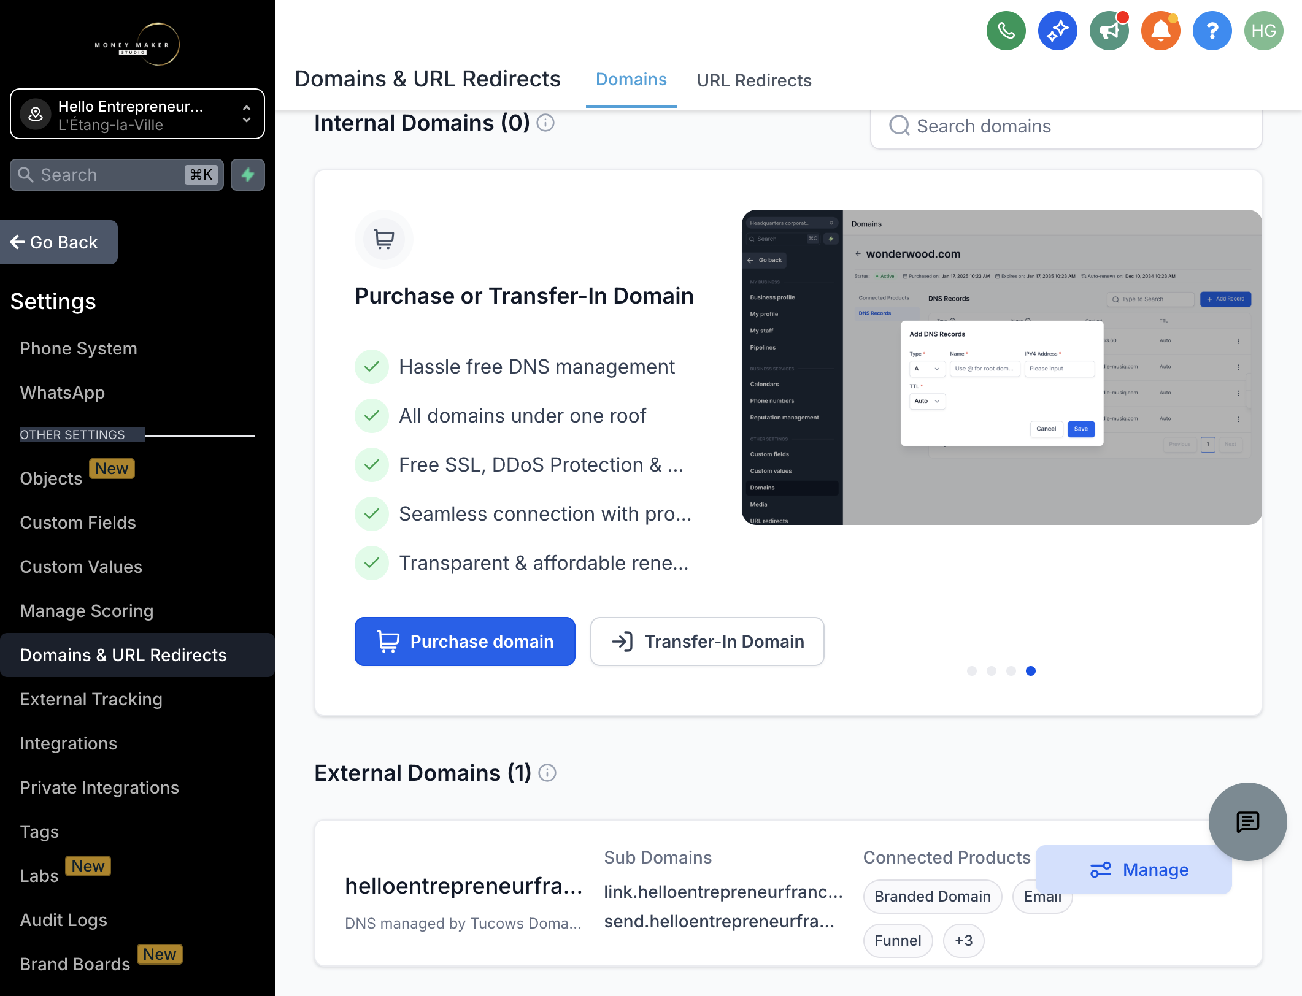Click the sidebar Search field
This screenshot has width=1302, height=996.
coord(117,175)
